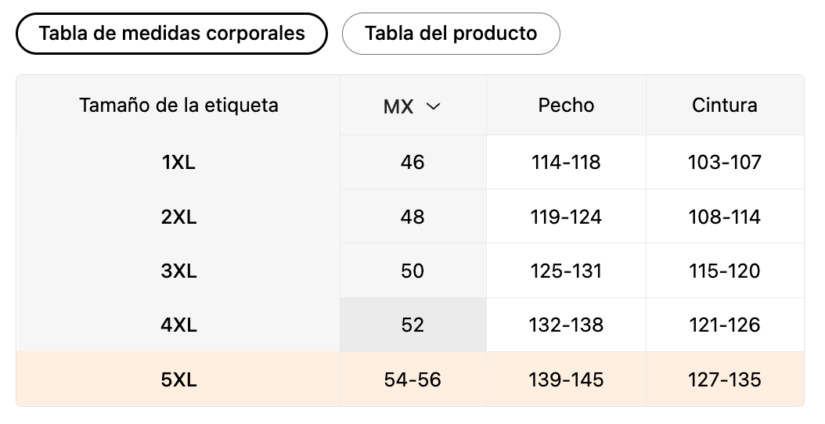This screenshot has width=825, height=424.
Task: Switch to the Tabla del producto tab
Action: click(x=451, y=34)
